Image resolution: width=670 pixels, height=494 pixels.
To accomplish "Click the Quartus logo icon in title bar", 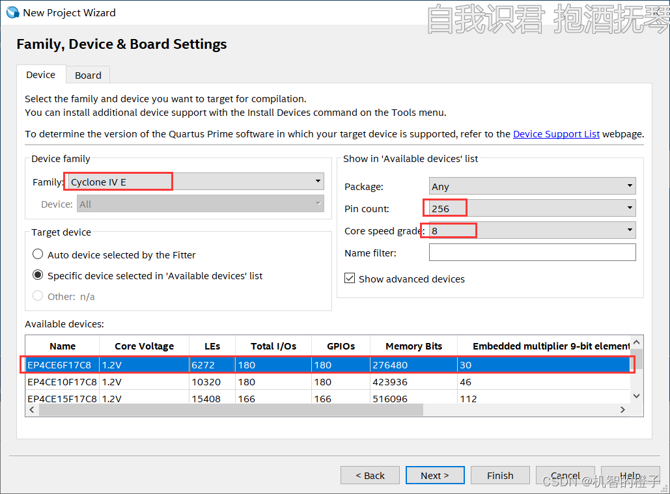I will coord(12,12).
